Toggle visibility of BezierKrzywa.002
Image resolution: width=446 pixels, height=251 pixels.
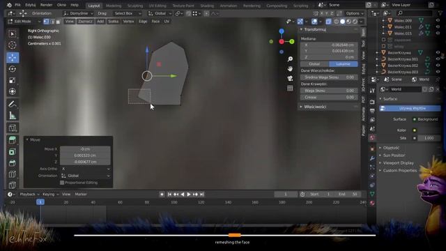coord(438,66)
